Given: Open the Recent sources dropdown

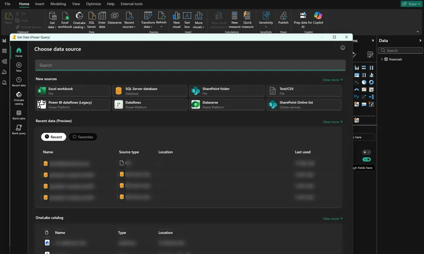Looking at the screenshot, I should 129,20.
